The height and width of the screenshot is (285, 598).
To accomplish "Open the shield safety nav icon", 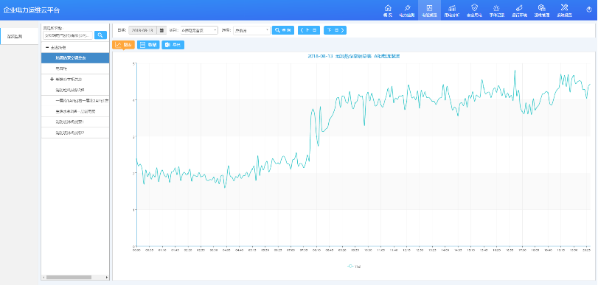I will [x=474, y=10].
